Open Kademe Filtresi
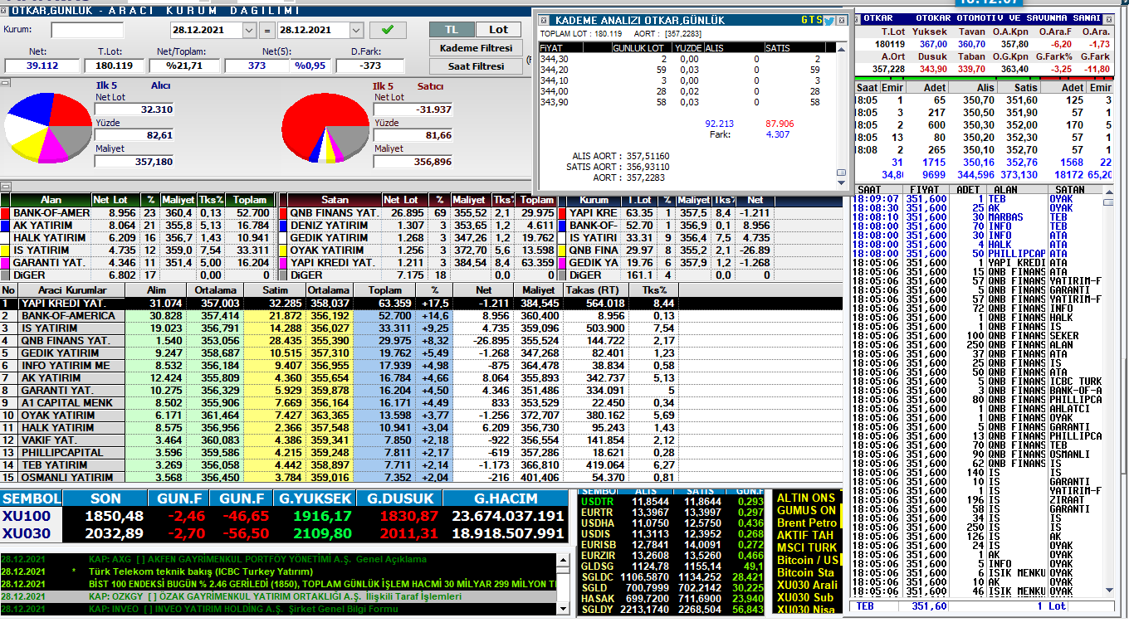Viewport: 1134px width, 637px height. (476, 48)
